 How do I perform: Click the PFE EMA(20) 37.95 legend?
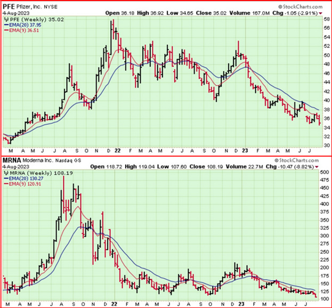tap(23, 25)
